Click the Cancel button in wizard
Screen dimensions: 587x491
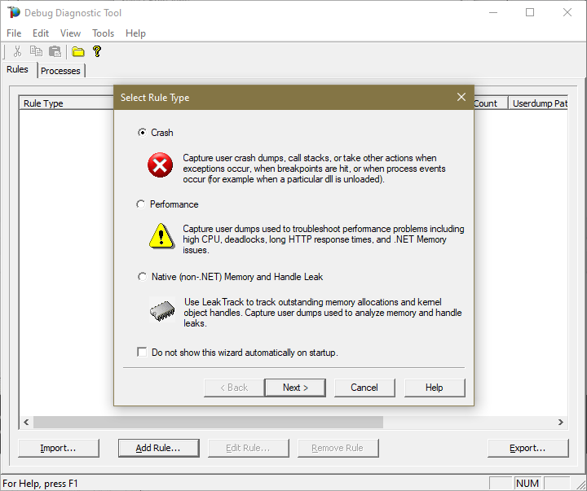tap(364, 388)
